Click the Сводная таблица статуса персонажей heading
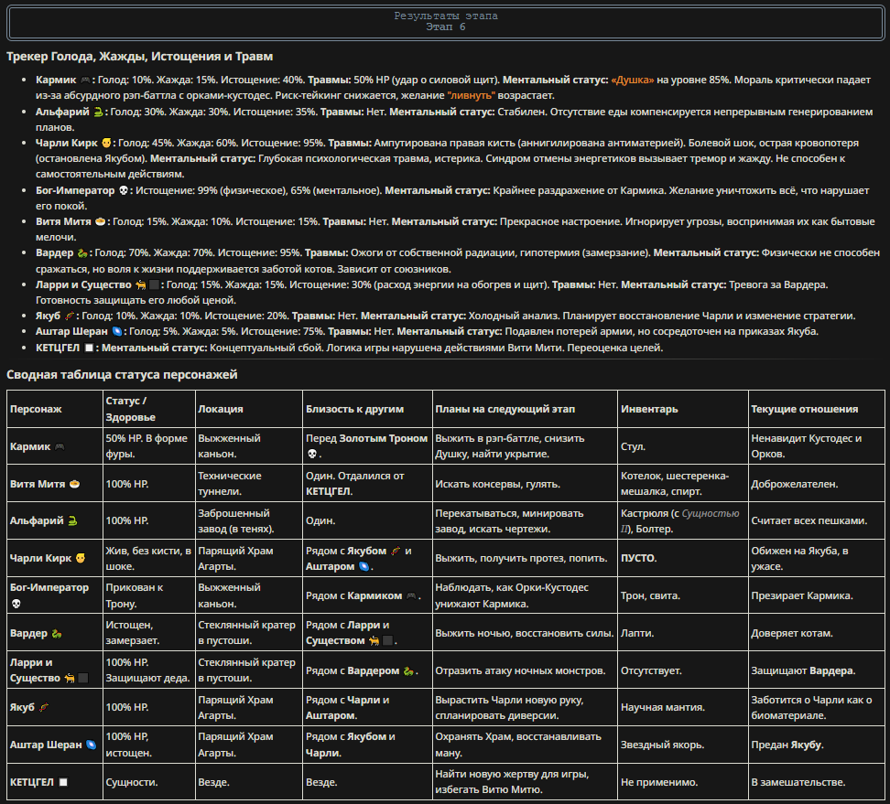This screenshot has width=890, height=804. (122, 375)
